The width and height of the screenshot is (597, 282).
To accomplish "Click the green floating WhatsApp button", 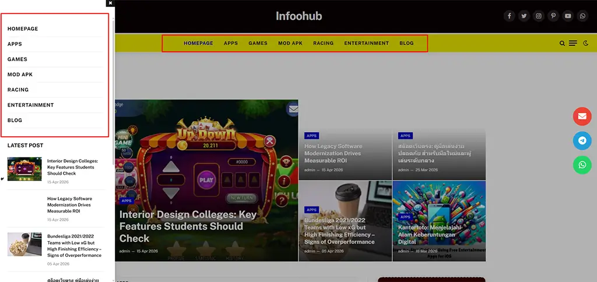I will click(582, 165).
